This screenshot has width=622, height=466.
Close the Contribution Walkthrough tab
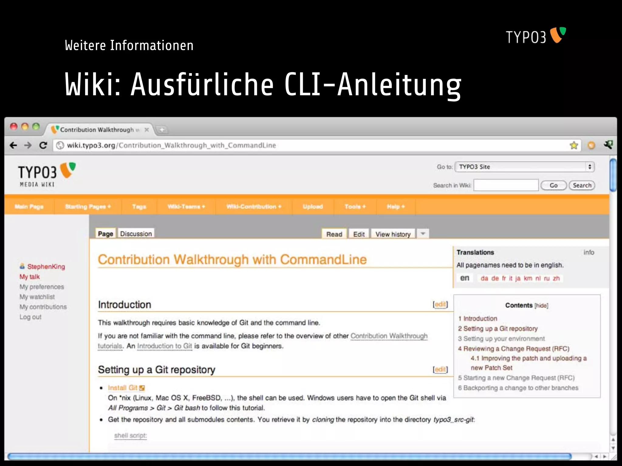[x=147, y=130]
